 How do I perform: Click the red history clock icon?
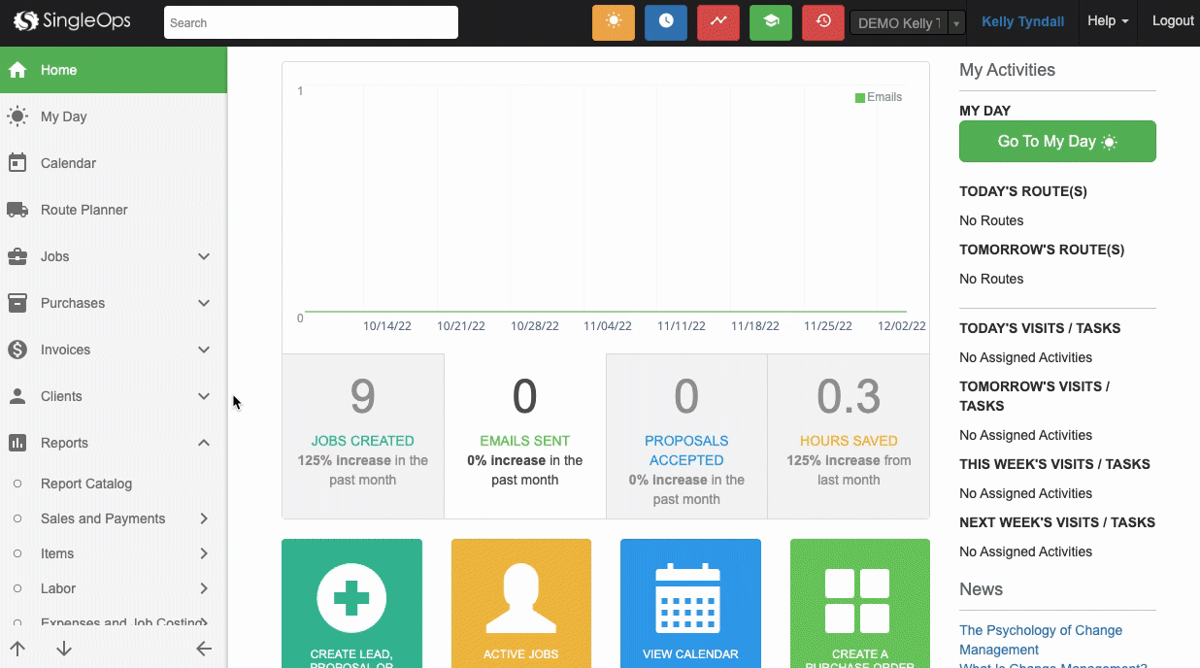click(823, 22)
